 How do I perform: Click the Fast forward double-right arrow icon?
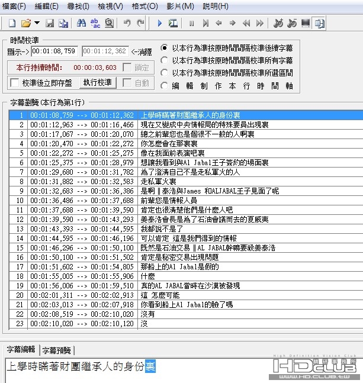click(260, 23)
